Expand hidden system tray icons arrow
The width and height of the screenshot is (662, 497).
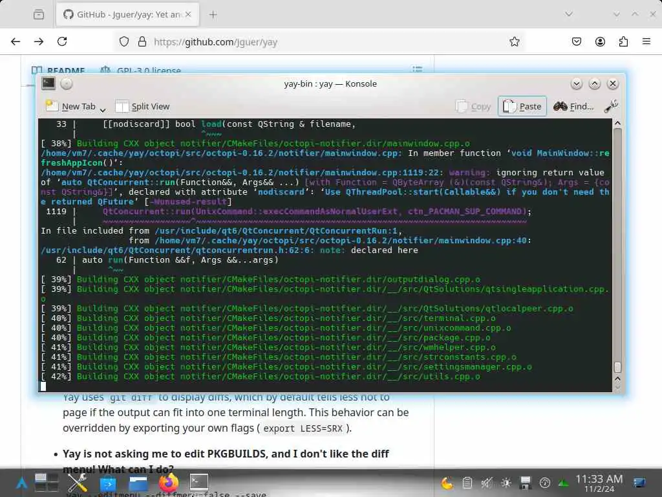(563, 483)
